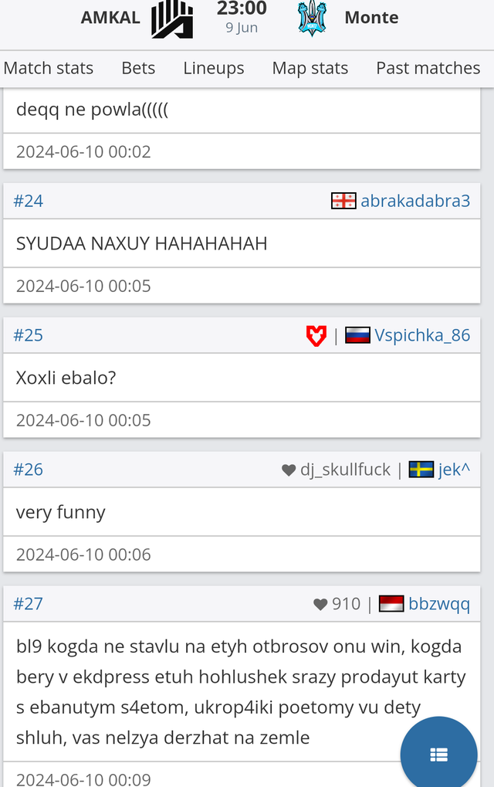This screenshot has width=494, height=787.
Task: Open the Monte team logo
Action: point(311,19)
